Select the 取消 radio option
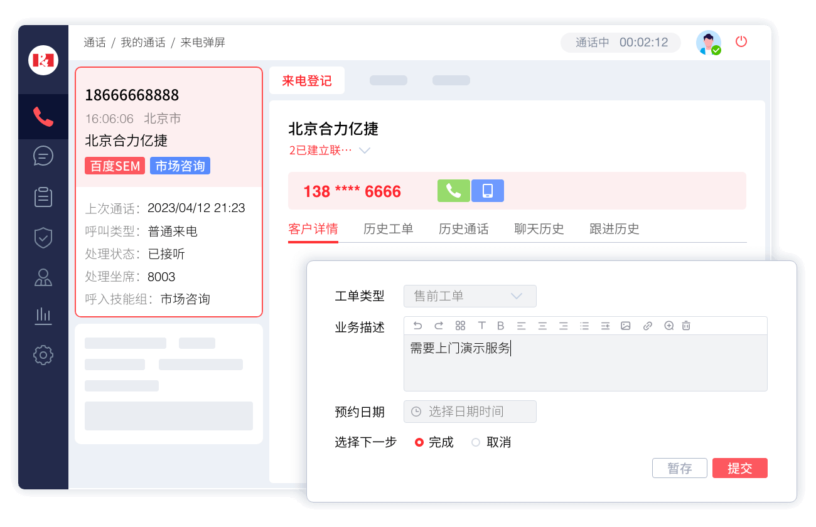This screenshot has height=527, width=816. tap(476, 442)
